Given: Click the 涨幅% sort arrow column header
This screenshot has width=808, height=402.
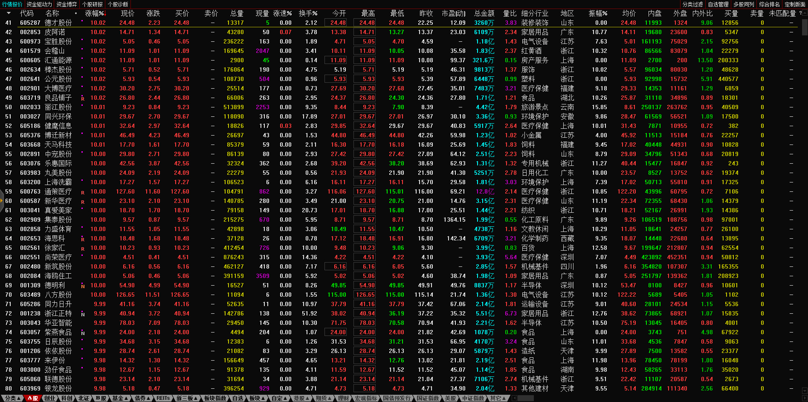Looking at the screenshot, I should click(95, 13).
